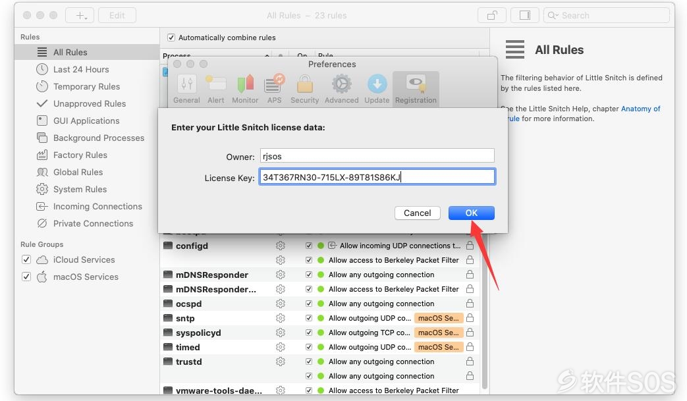Click the iCloud Services cloud icon

pyautogui.click(x=42, y=259)
